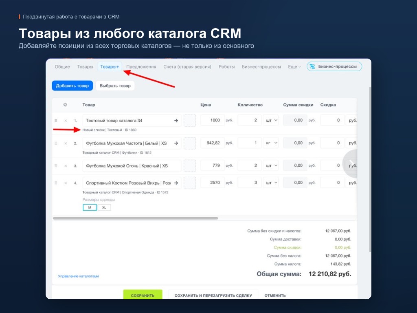This screenshot has height=313, width=417.
Task: Switch to Общие tab
Action: tap(62, 67)
